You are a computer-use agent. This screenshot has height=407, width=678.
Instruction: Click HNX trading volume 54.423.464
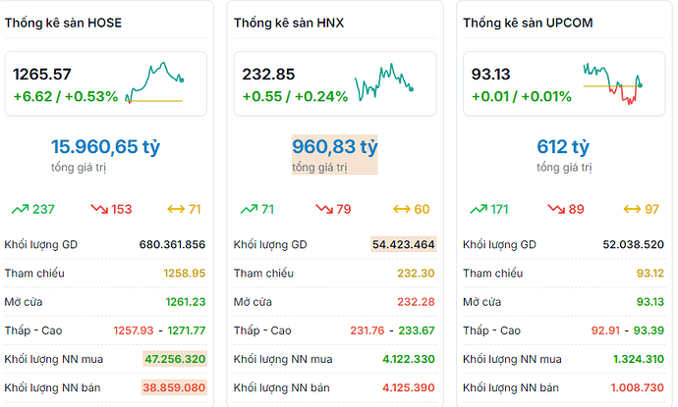click(x=403, y=244)
